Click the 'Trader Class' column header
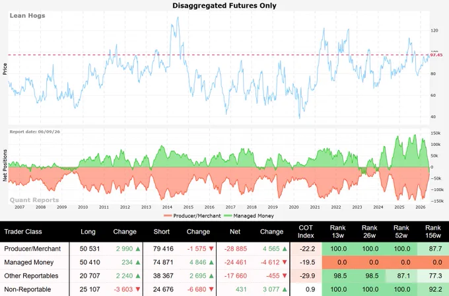This screenshot has width=449, height=296. 23,231
